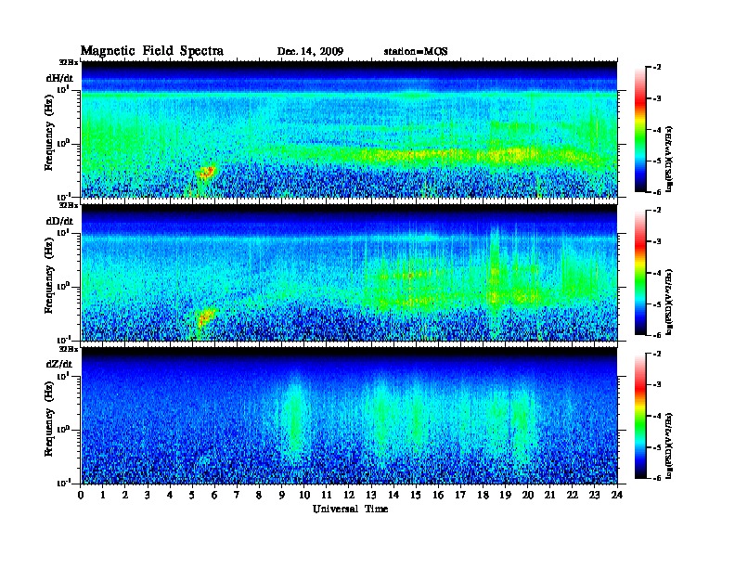Click the dD/dt panel color scale bar
Viewport: 735px width, 568px height.
pos(640,272)
